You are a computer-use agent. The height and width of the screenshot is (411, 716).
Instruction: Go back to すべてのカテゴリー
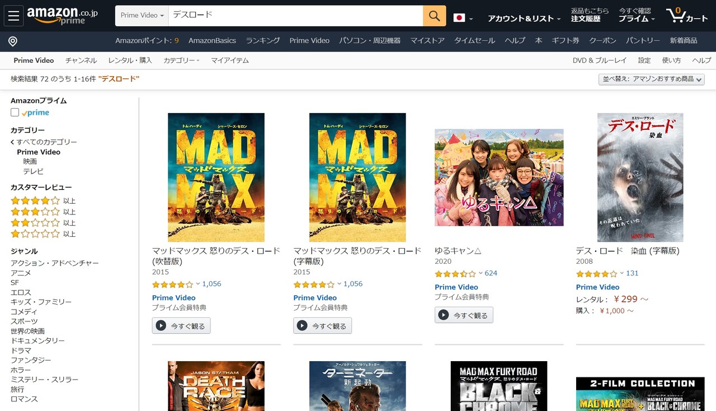pyautogui.click(x=44, y=142)
